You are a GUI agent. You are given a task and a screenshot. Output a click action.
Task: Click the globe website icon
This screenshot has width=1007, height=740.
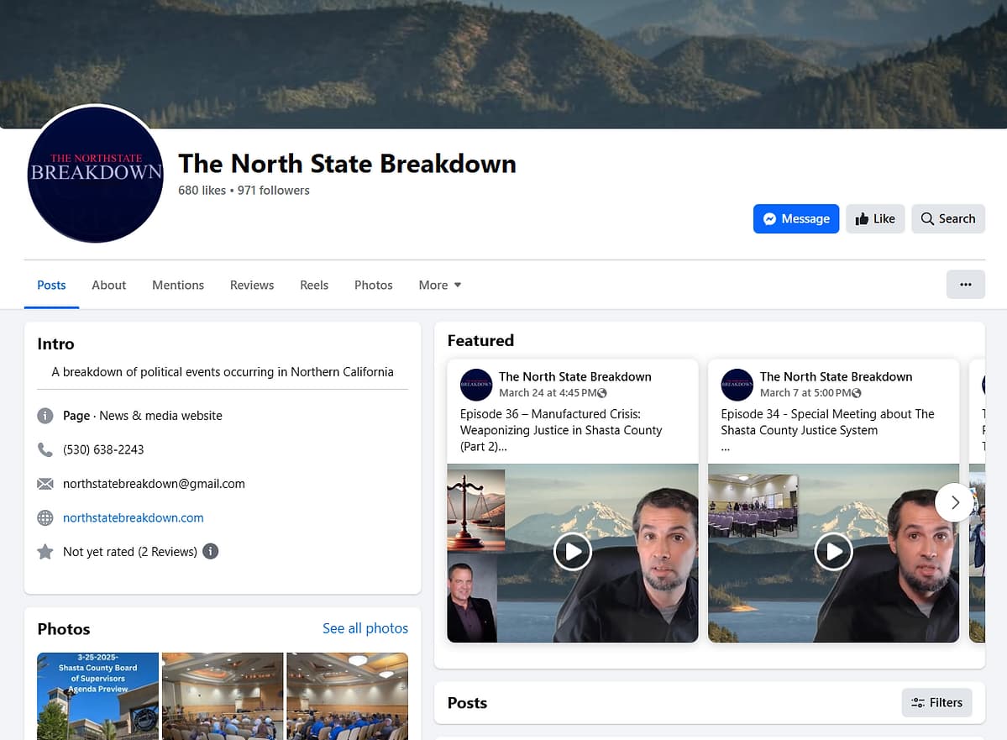point(45,517)
